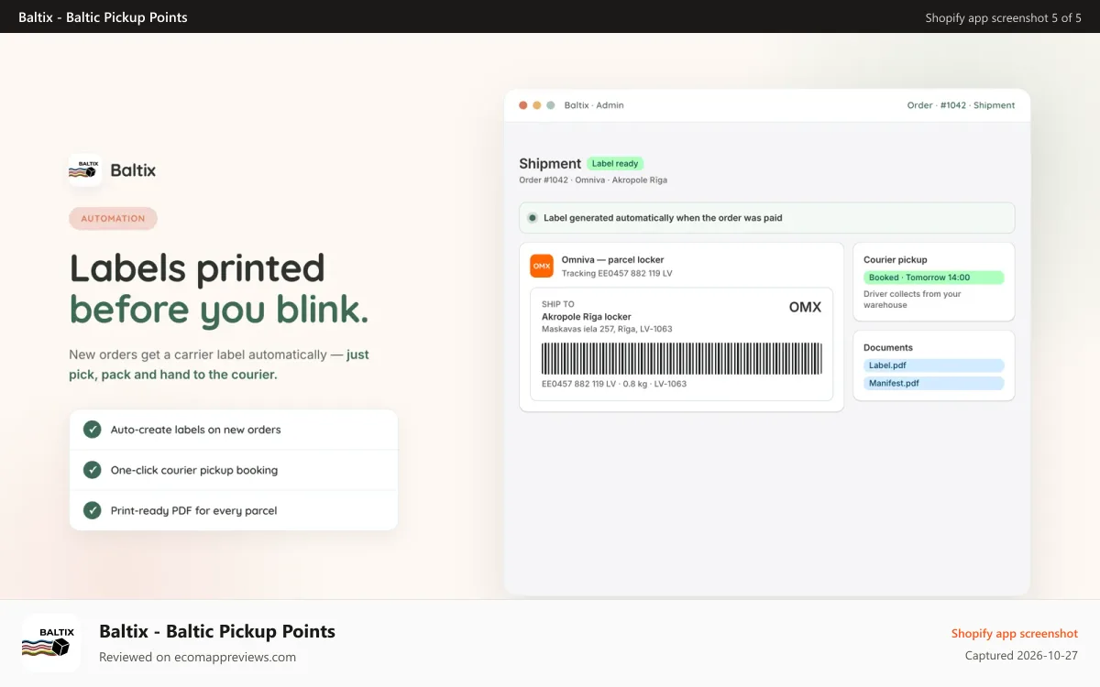Click checkmark for Auto-create labels on new orders
Viewport: 1100px width, 687px height.
(93, 430)
